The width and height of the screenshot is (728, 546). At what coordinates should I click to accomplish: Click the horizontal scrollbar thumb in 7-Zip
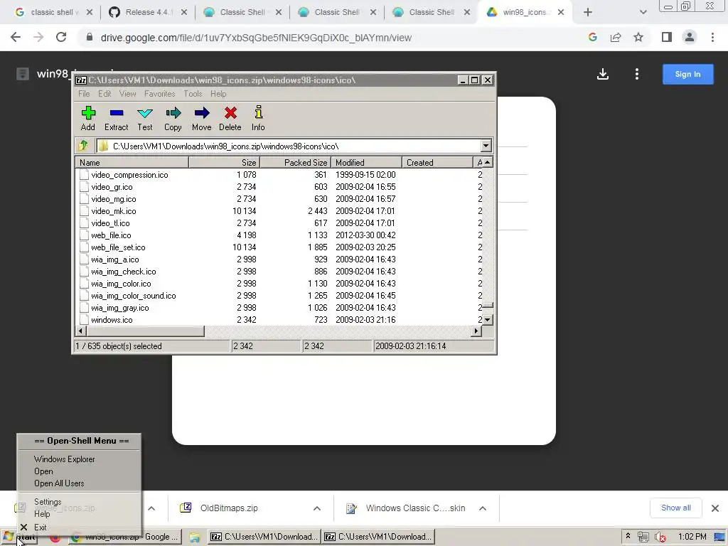(145, 331)
